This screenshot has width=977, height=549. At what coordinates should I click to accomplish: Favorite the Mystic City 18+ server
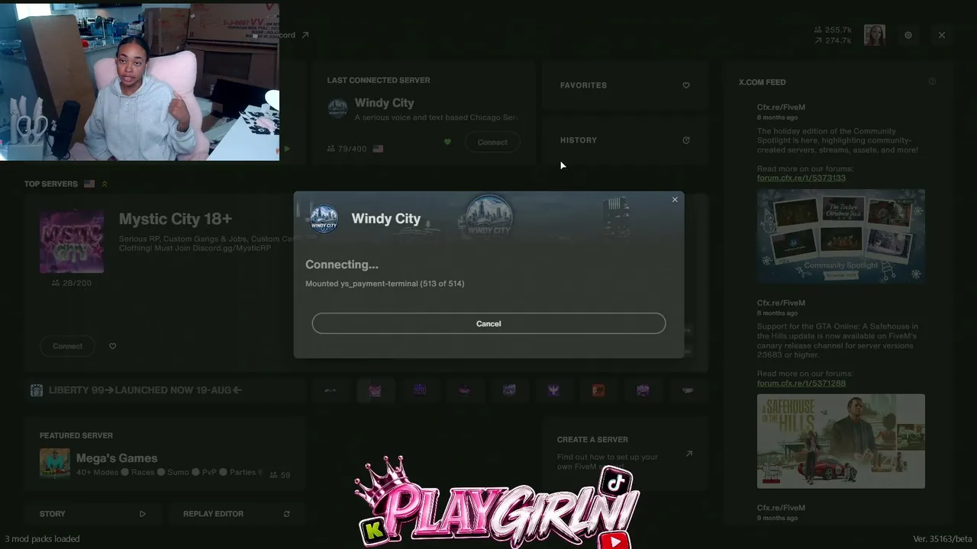(x=112, y=346)
